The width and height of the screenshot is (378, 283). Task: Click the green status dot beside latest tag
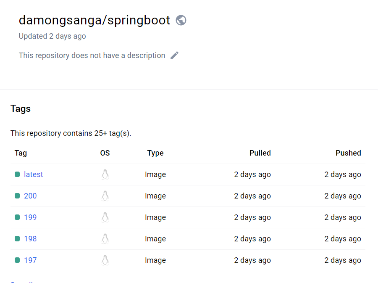[x=17, y=175]
